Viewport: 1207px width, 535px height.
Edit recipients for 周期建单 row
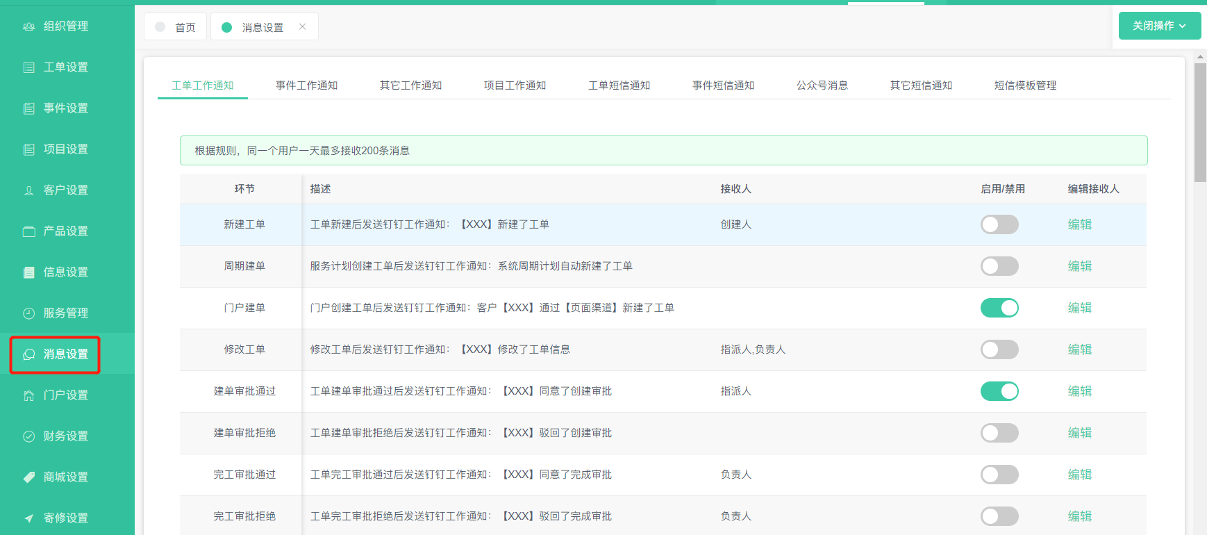point(1080,266)
